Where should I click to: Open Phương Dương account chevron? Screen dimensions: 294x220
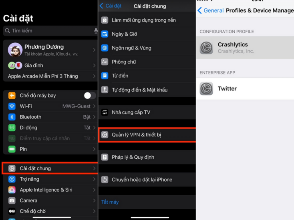click(94, 50)
